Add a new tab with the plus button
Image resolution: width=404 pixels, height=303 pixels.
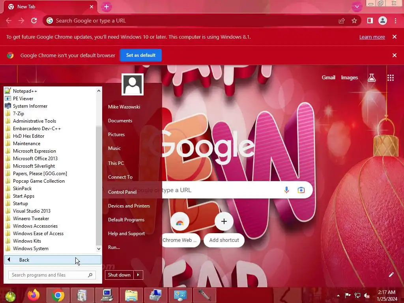pos(107,7)
